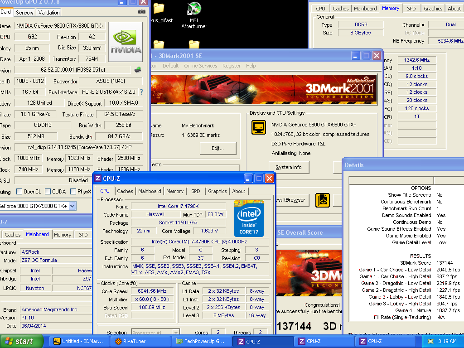Click the Memory Size 8 GBytes value

tap(361, 33)
